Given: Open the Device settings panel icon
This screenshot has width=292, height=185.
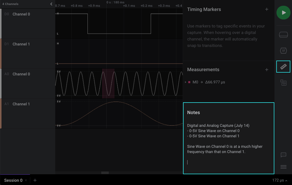Looking at the screenshot, I should [283, 35].
